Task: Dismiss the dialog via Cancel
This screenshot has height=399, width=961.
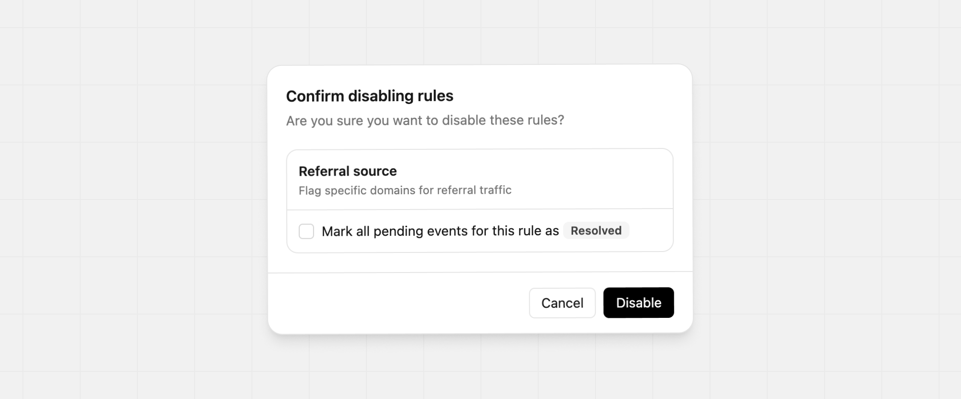Action: tap(562, 303)
